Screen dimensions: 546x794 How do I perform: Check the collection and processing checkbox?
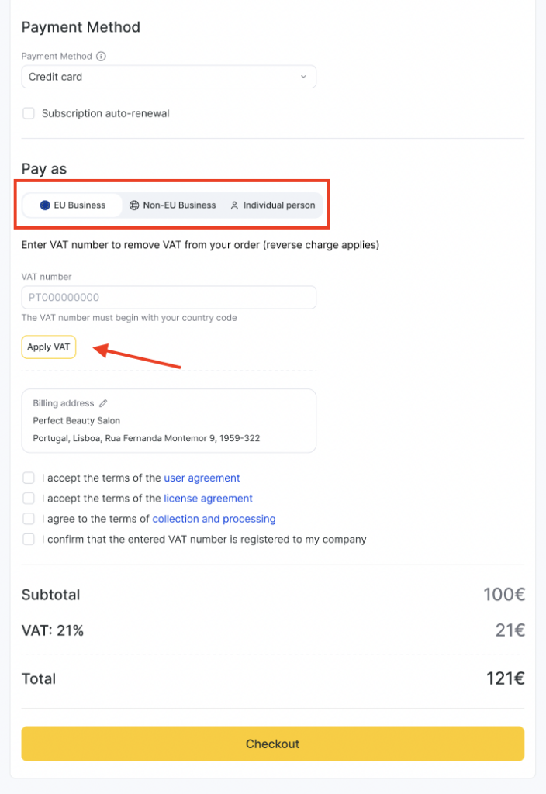click(x=29, y=519)
